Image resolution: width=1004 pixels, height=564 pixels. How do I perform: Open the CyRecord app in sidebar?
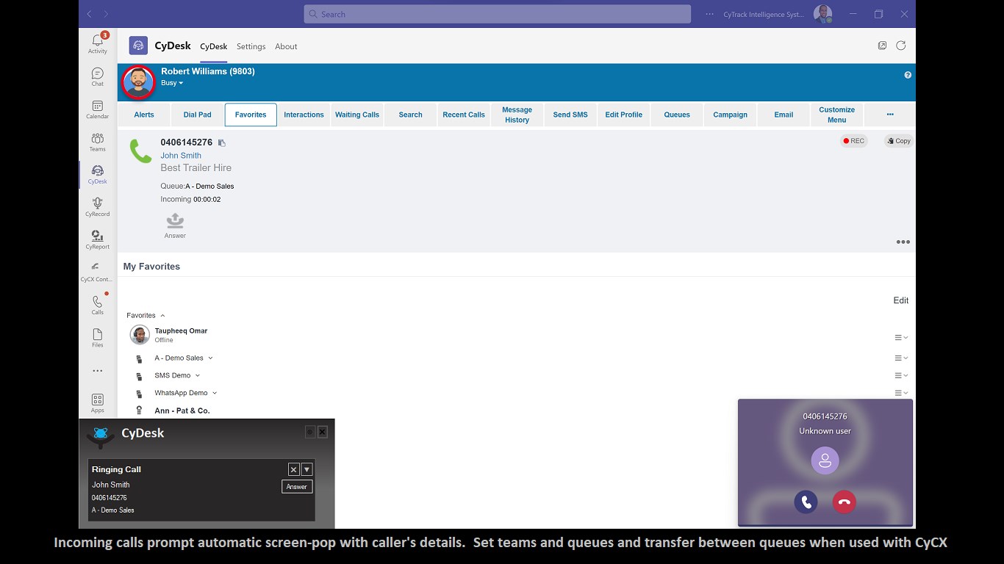point(98,207)
